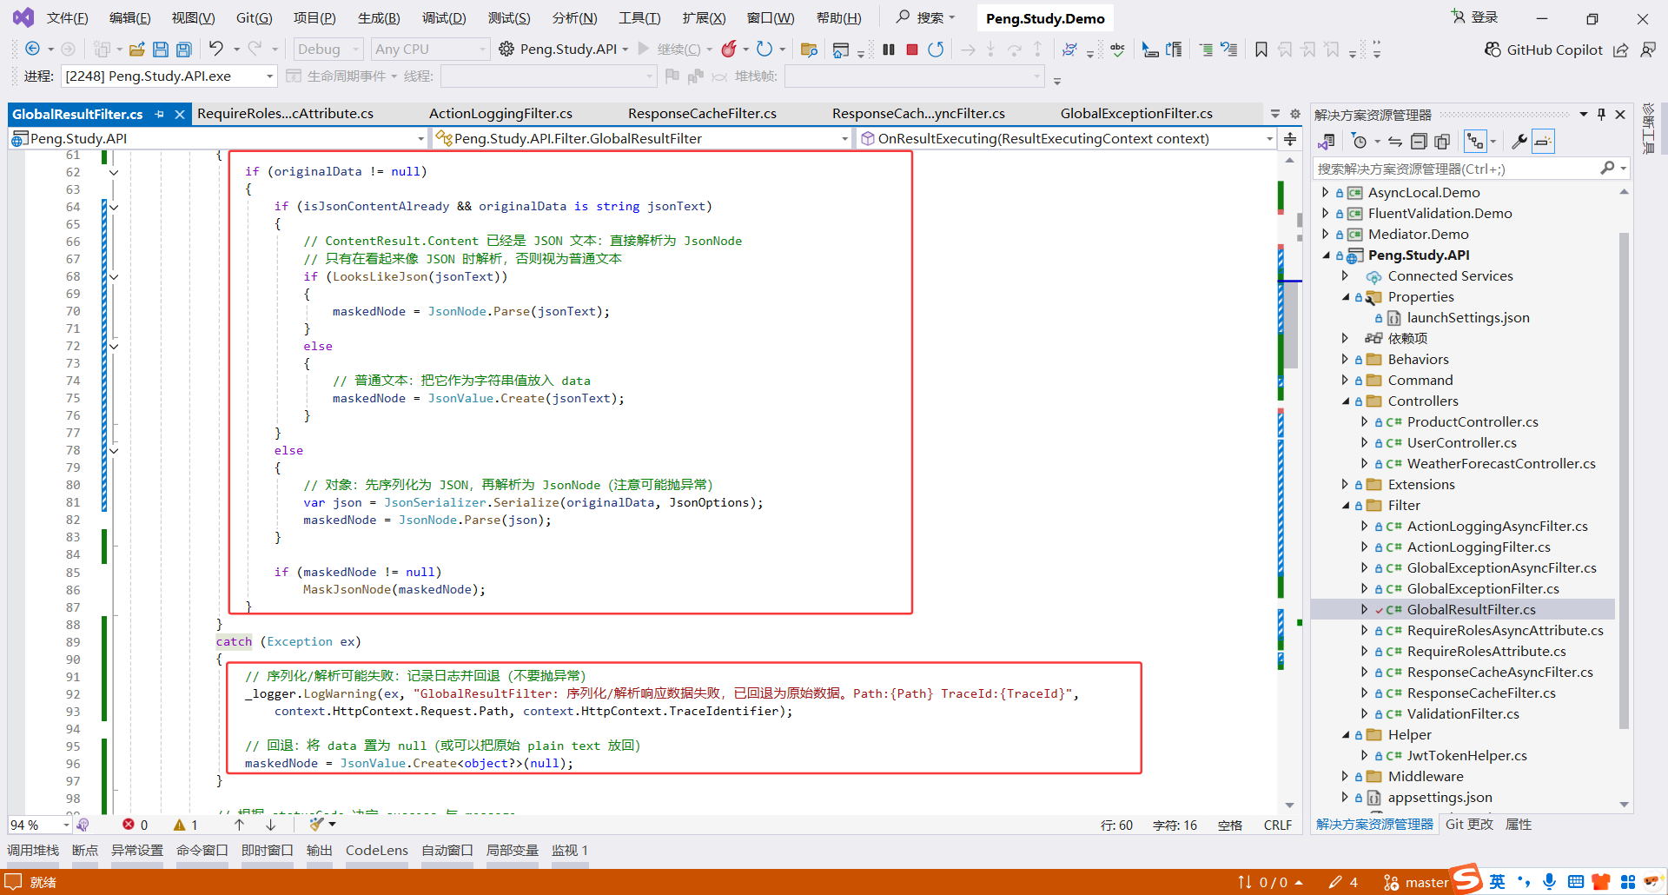Image resolution: width=1668 pixels, height=895 pixels.
Task: Switch to GlobalExceptionFilter.cs tab
Action: pyautogui.click(x=1135, y=114)
